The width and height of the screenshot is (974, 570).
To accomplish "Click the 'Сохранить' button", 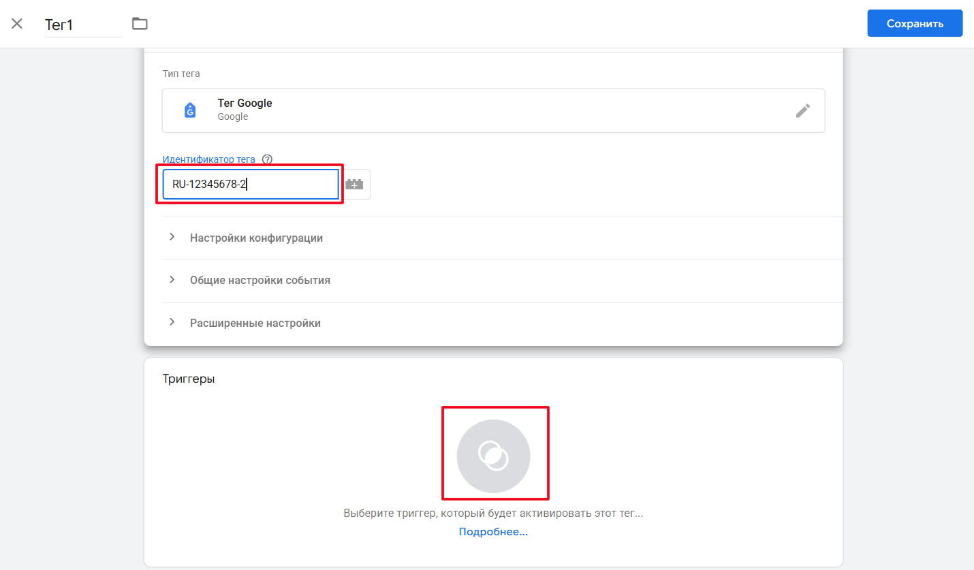I will (915, 23).
